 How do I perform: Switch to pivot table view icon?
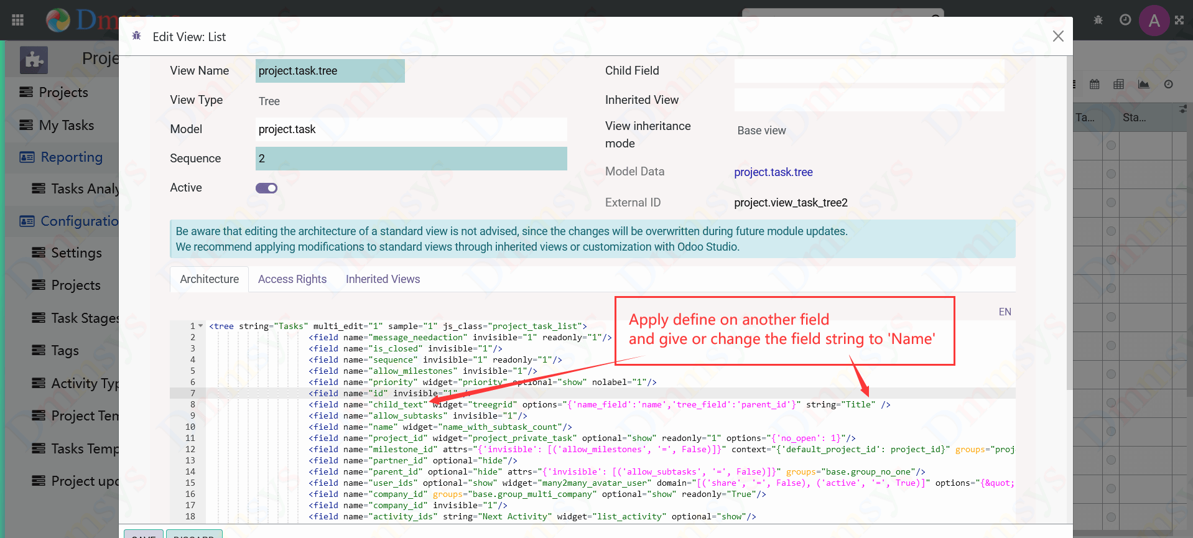pyautogui.click(x=1119, y=84)
